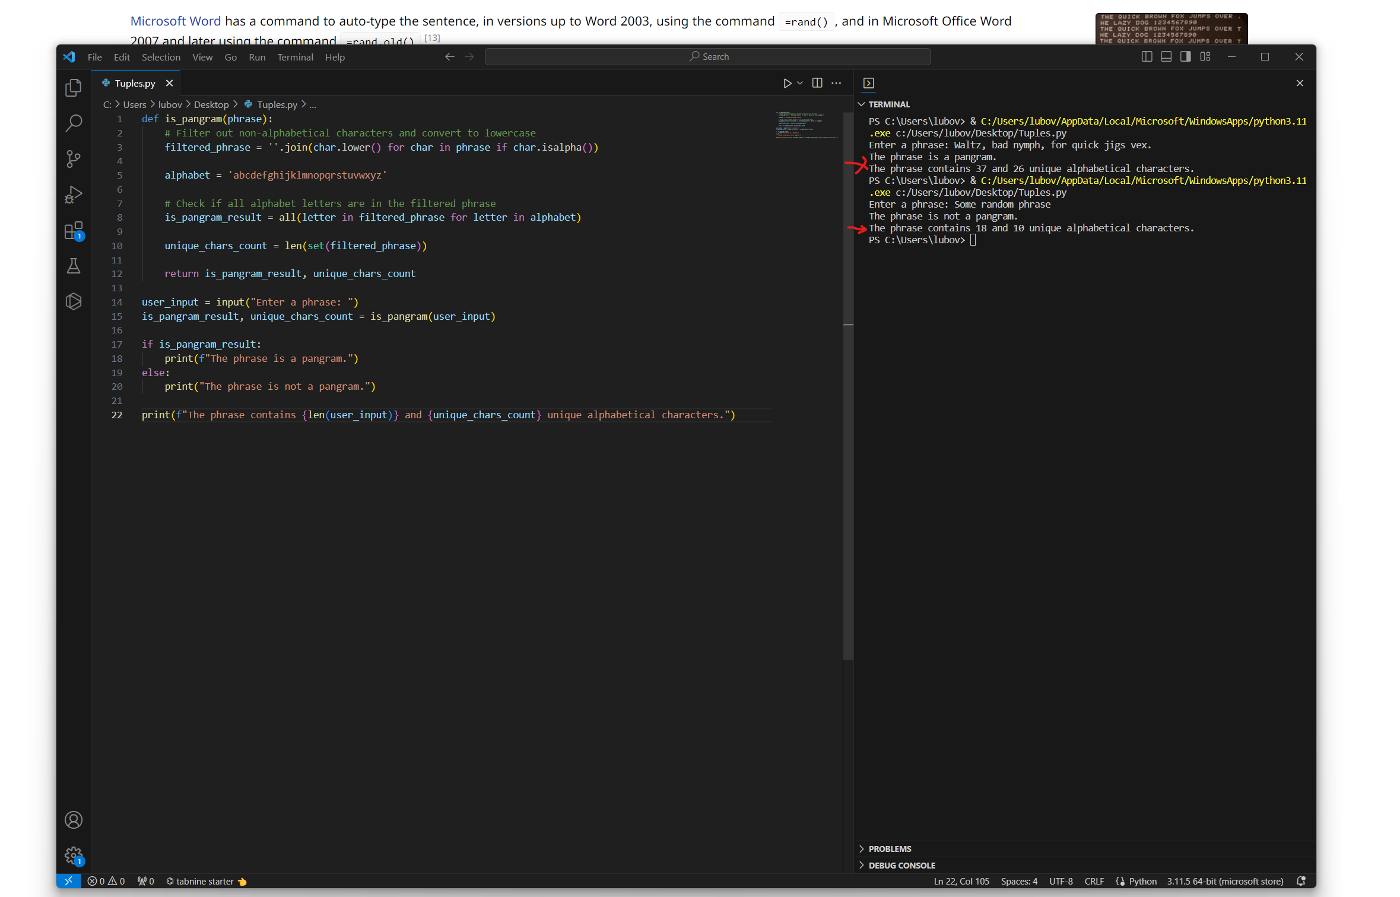
Task: Open the Search view in the activity bar
Action: [73, 123]
